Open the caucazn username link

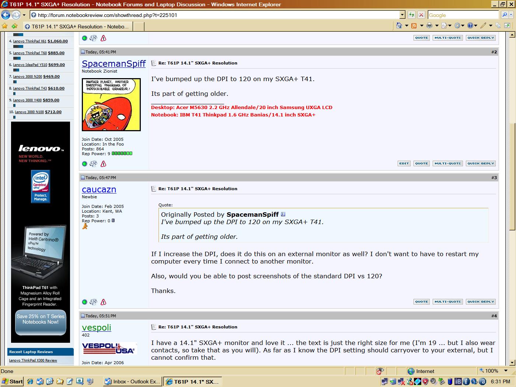point(99,189)
